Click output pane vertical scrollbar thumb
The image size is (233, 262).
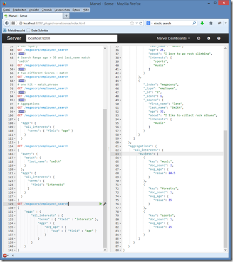coord(225,189)
